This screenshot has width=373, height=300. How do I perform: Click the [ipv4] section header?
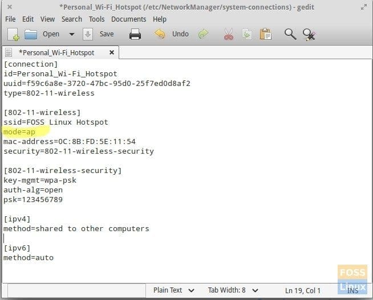click(17, 219)
